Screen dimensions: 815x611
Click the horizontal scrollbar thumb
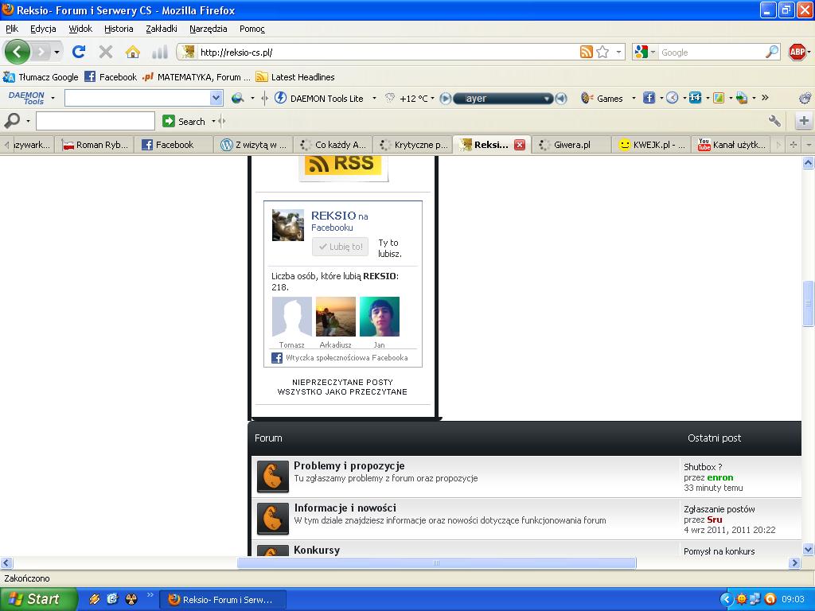pyautogui.click(x=436, y=562)
